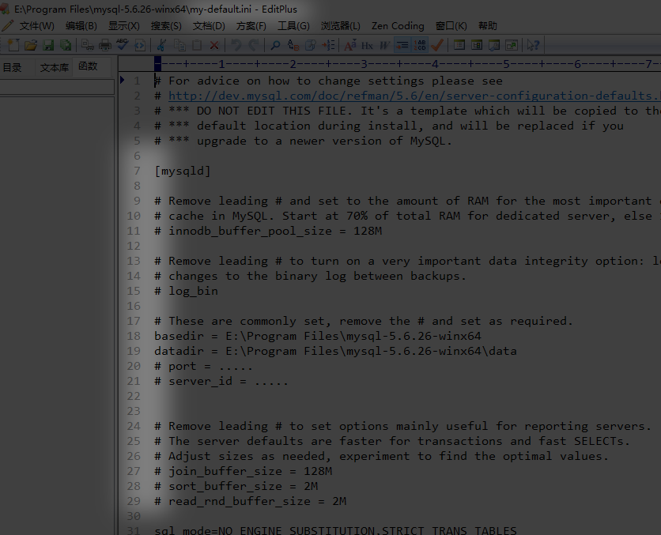Place cursor on datadir line
The width and height of the screenshot is (661, 535).
pos(335,352)
